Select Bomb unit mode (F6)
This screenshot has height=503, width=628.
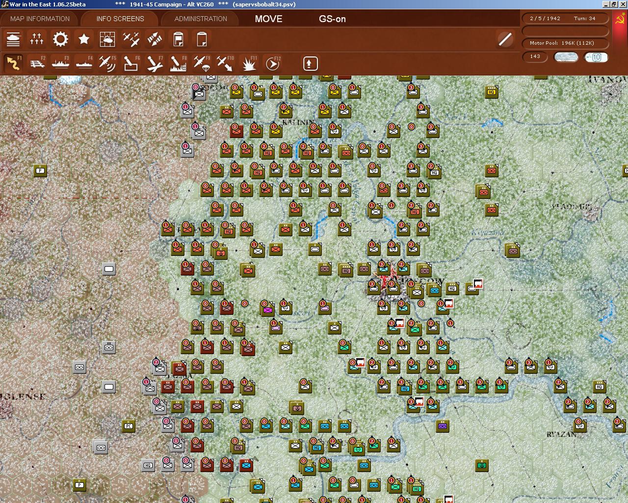(x=131, y=63)
